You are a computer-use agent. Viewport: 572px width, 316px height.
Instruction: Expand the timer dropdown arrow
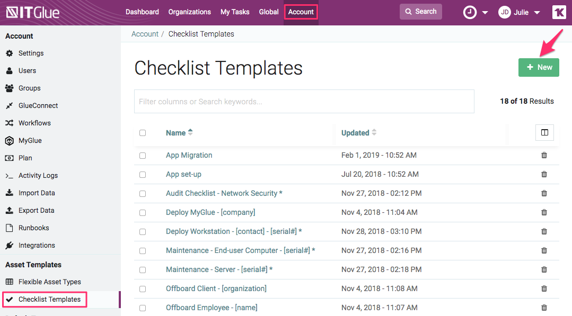tap(485, 13)
